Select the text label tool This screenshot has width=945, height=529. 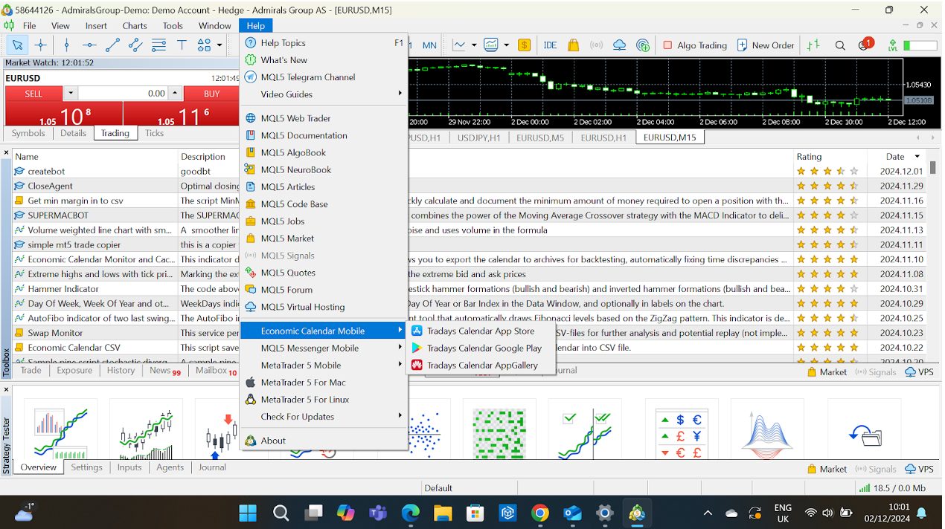tap(182, 45)
